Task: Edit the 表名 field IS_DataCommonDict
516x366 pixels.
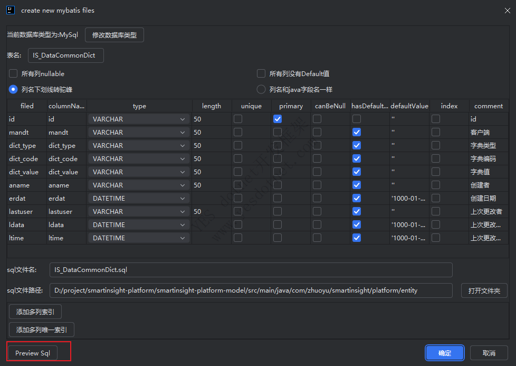Action: tap(66, 55)
